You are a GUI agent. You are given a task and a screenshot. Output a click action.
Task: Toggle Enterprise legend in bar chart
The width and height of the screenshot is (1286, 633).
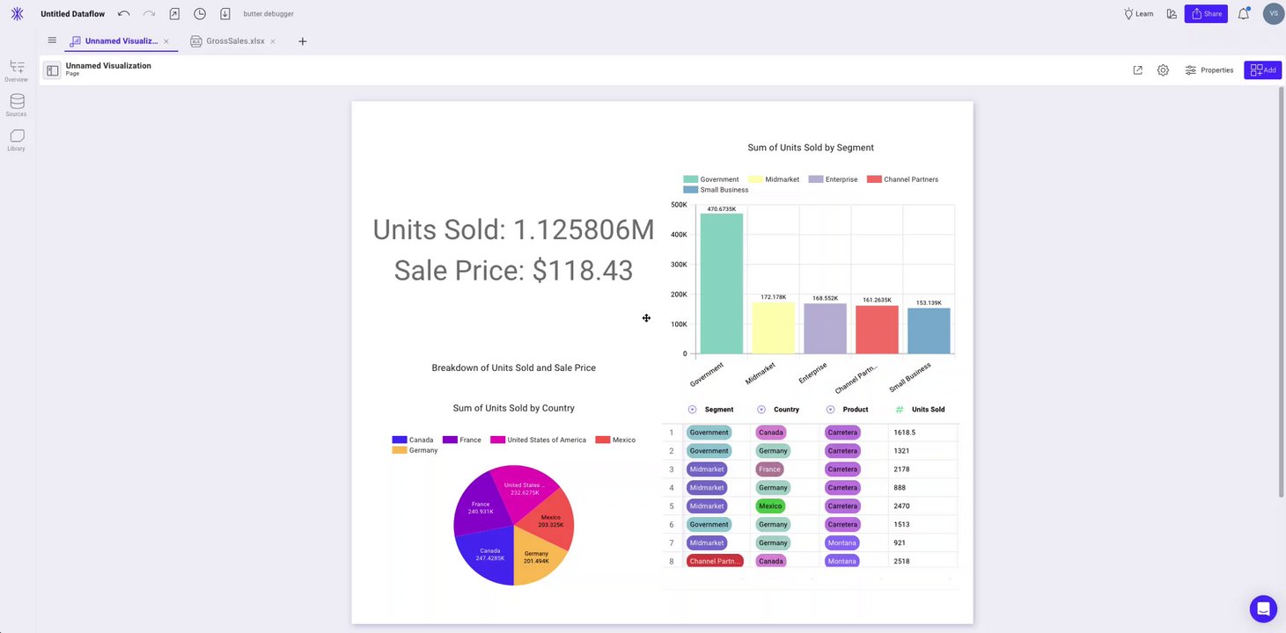833,179
